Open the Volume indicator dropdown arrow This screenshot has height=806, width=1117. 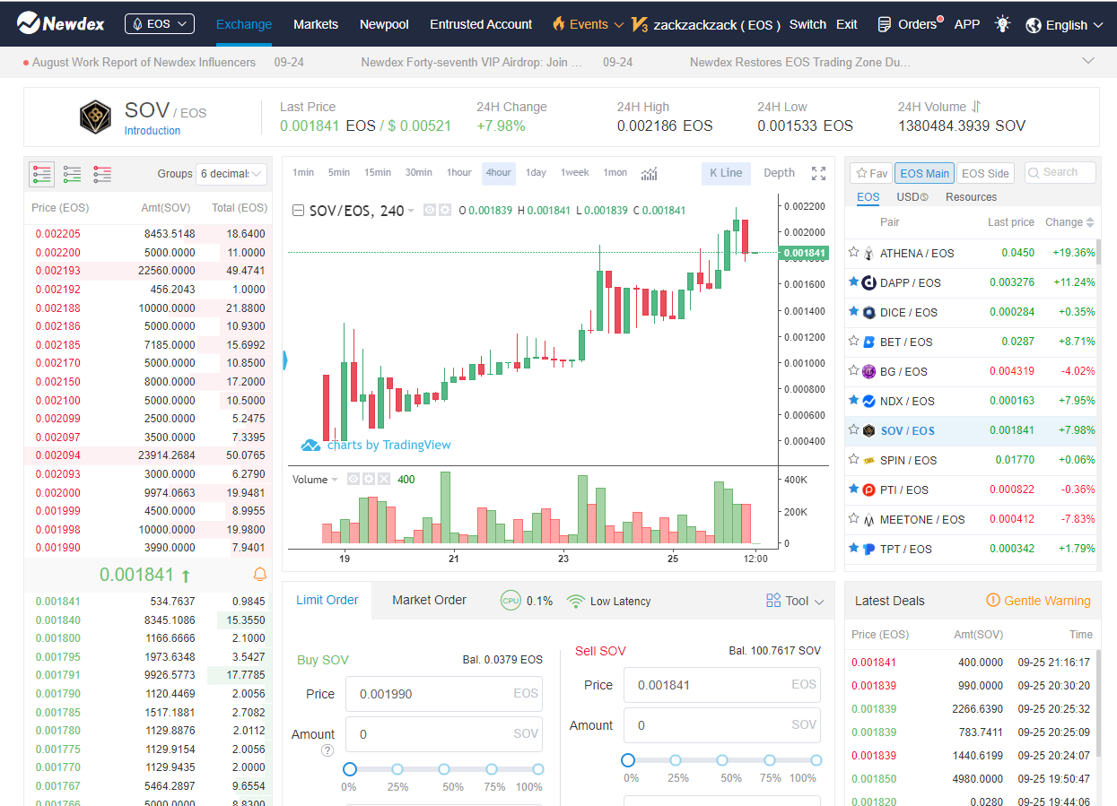(x=335, y=480)
